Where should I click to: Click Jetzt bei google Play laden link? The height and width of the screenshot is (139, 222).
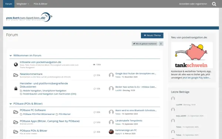[196, 78]
